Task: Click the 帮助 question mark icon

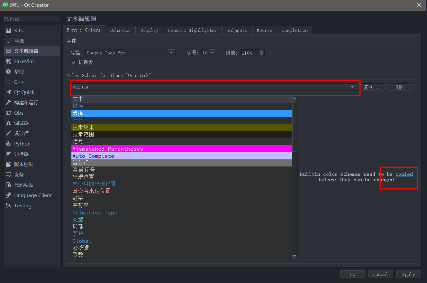Action: coord(8,71)
